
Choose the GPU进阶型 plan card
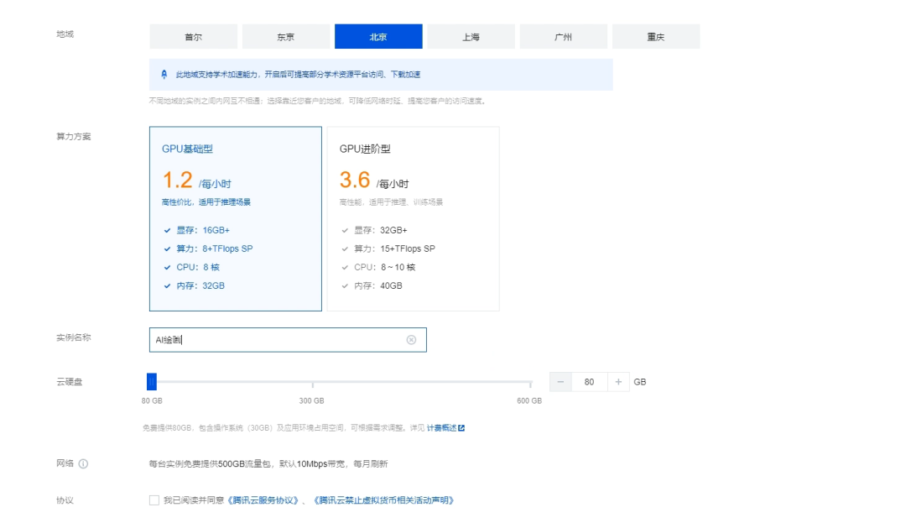coord(413,219)
